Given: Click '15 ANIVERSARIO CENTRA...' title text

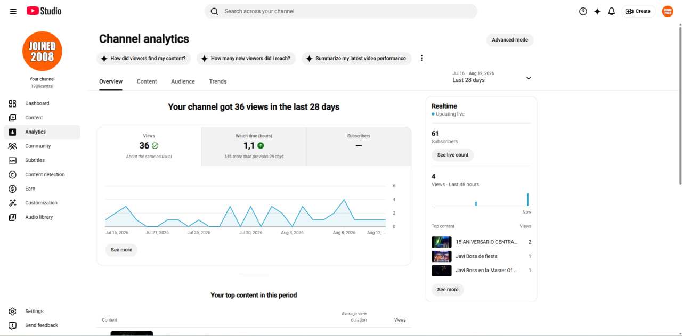Looking at the screenshot, I should coord(486,242).
